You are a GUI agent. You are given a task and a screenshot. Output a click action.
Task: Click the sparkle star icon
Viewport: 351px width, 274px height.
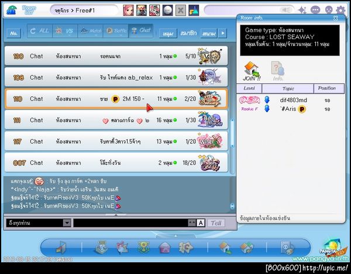[302, 10]
